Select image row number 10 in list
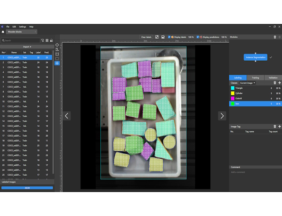282x216 pixels. [26, 102]
